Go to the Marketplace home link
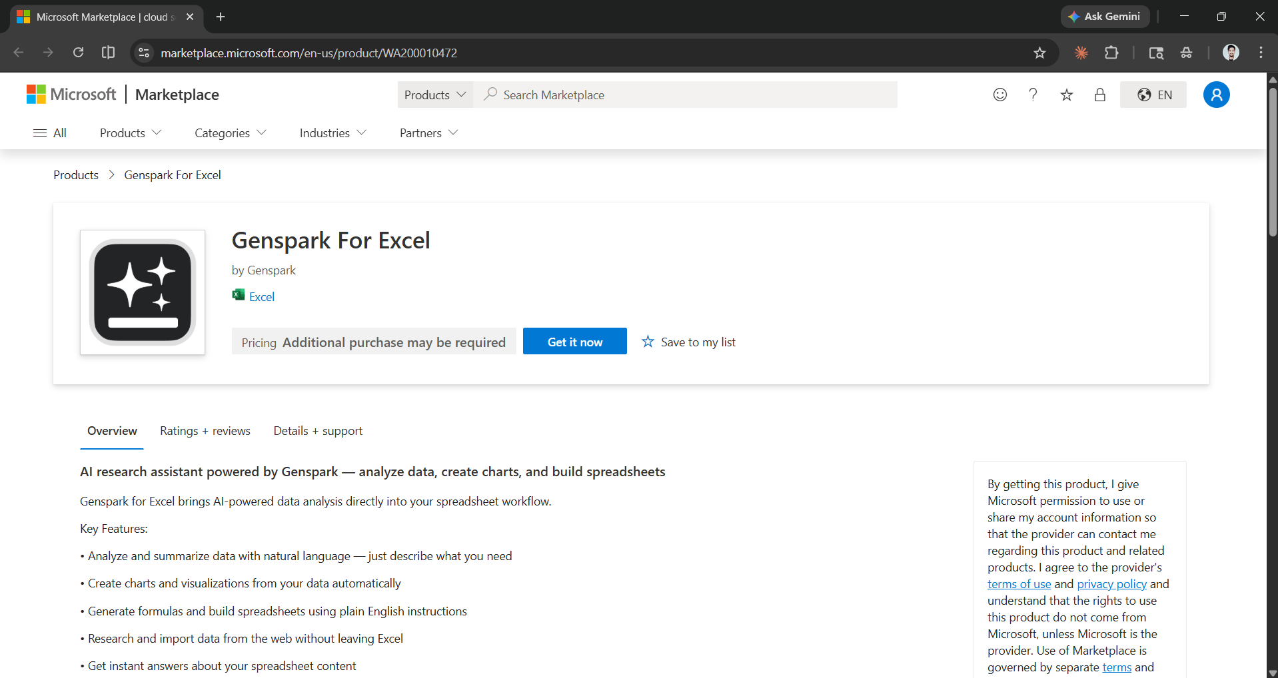 177,95
